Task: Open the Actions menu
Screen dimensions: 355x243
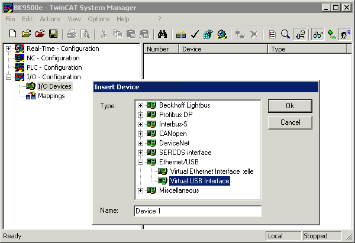Action: pyautogui.click(x=50, y=19)
